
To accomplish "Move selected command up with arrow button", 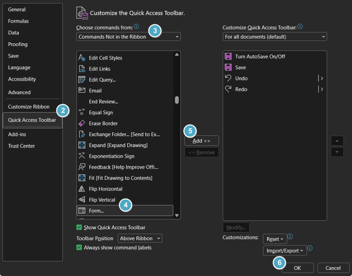I will tap(337, 141).
